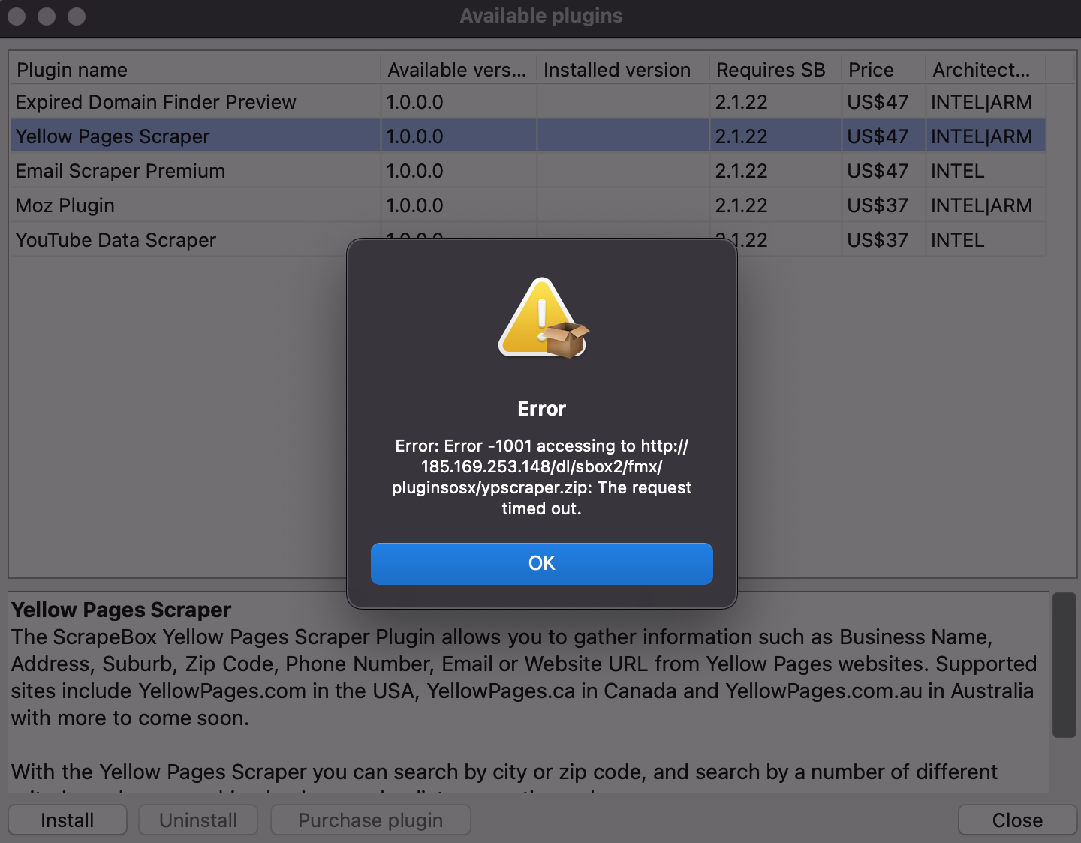
Task: Click 2.1.22 requirement of Moz Plugin
Action: point(741,205)
